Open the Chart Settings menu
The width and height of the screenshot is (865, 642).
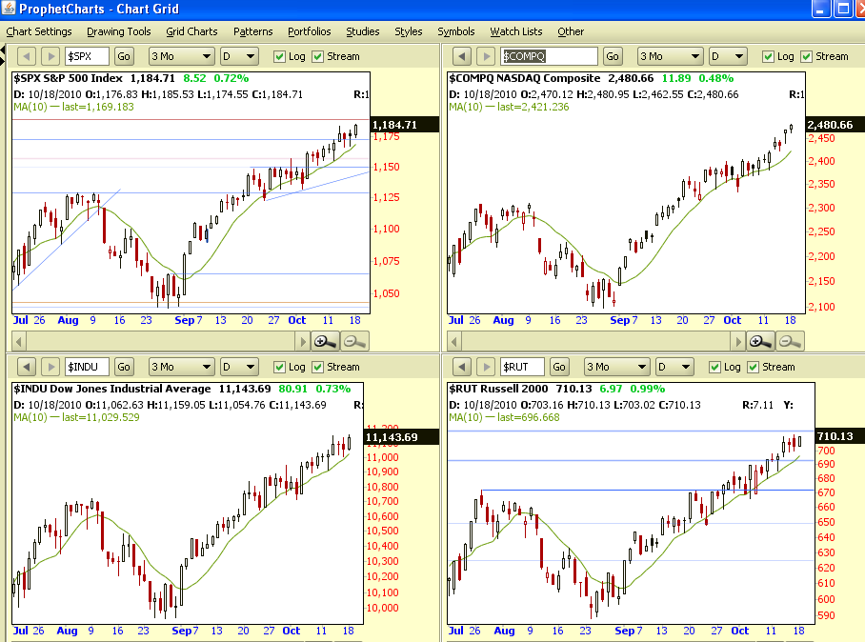39,31
